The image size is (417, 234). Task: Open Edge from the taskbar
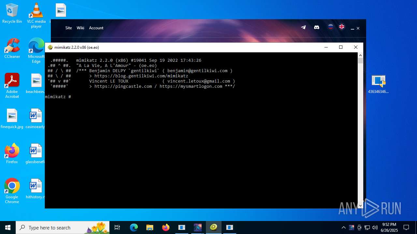134,227
